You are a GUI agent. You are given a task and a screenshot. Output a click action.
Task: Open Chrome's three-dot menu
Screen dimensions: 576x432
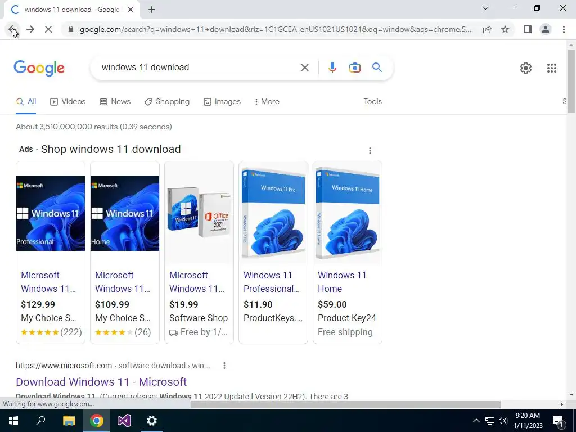pyautogui.click(x=564, y=29)
